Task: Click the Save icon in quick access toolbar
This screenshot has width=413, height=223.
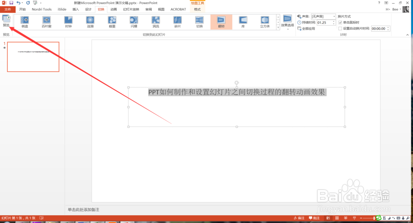Action: point(11,2)
